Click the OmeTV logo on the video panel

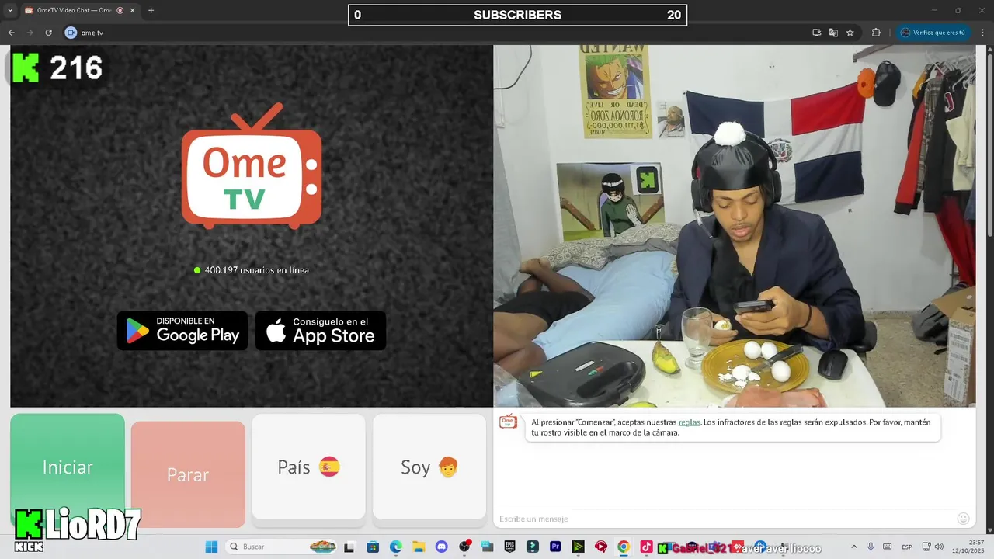pyautogui.click(x=252, y=166)
